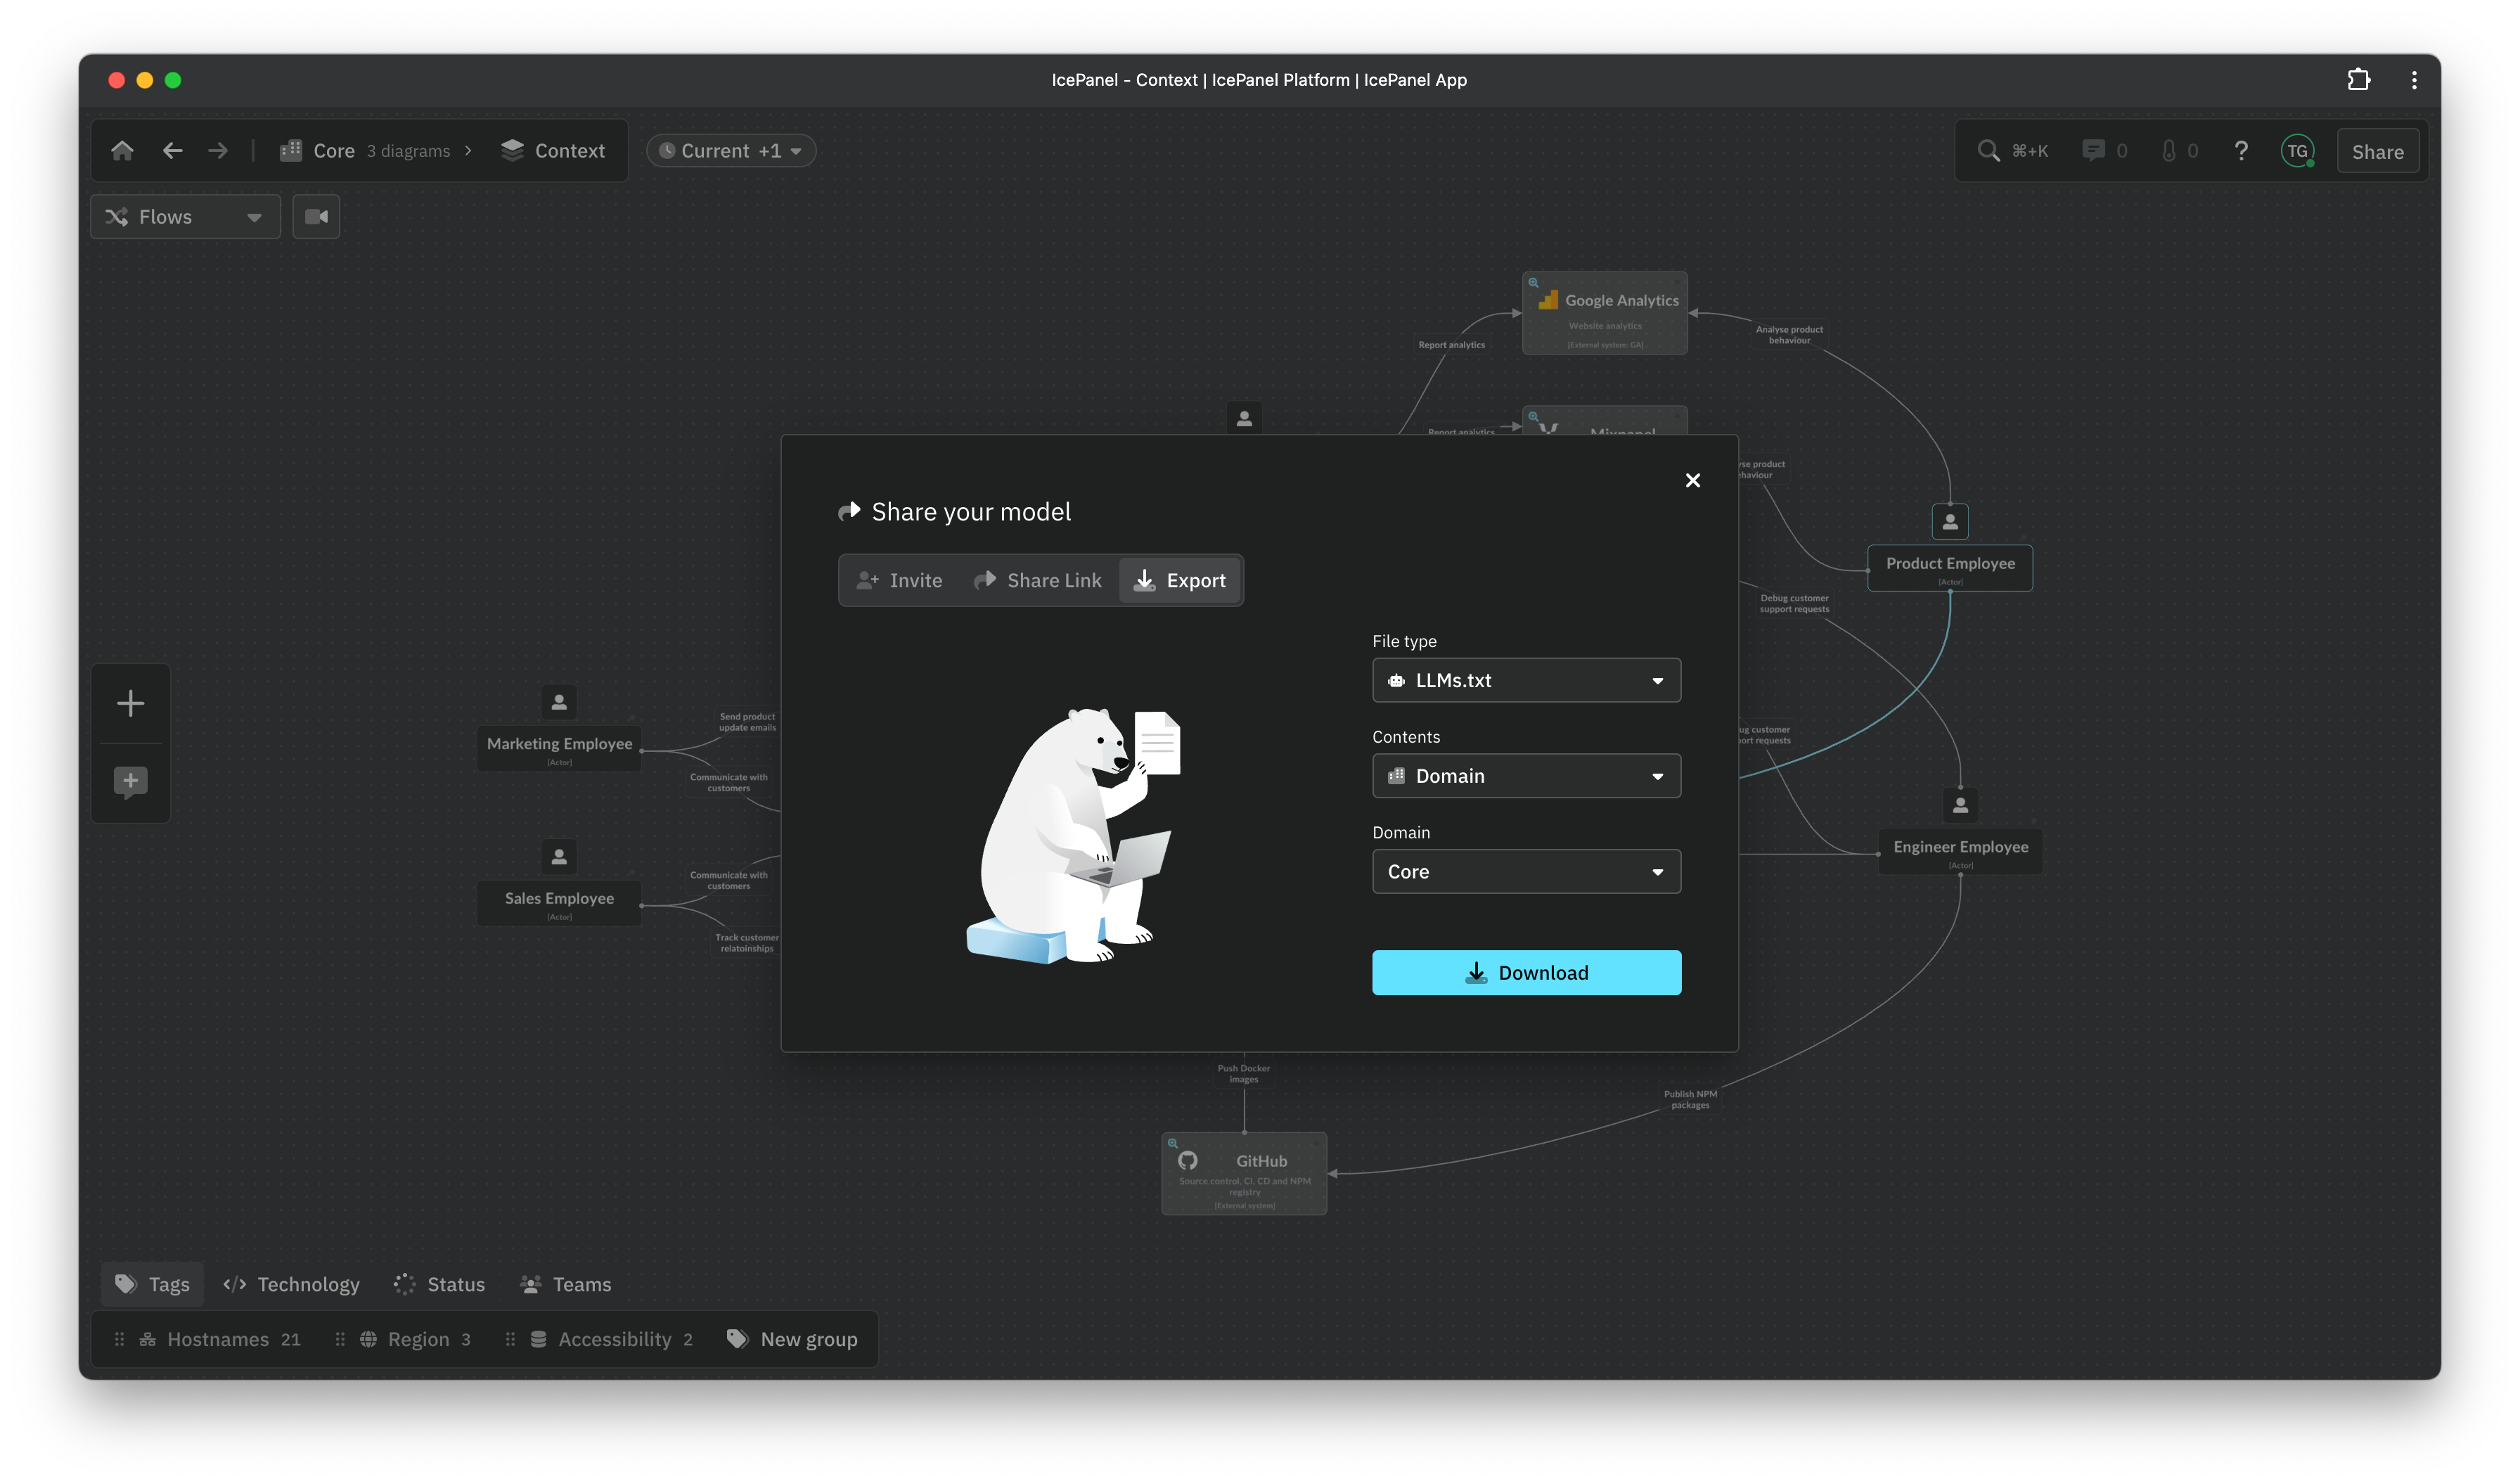Select the Tags tab
Image resolution: width=2520 pixels, height=1484 pixels.
tap(152, 1285)
